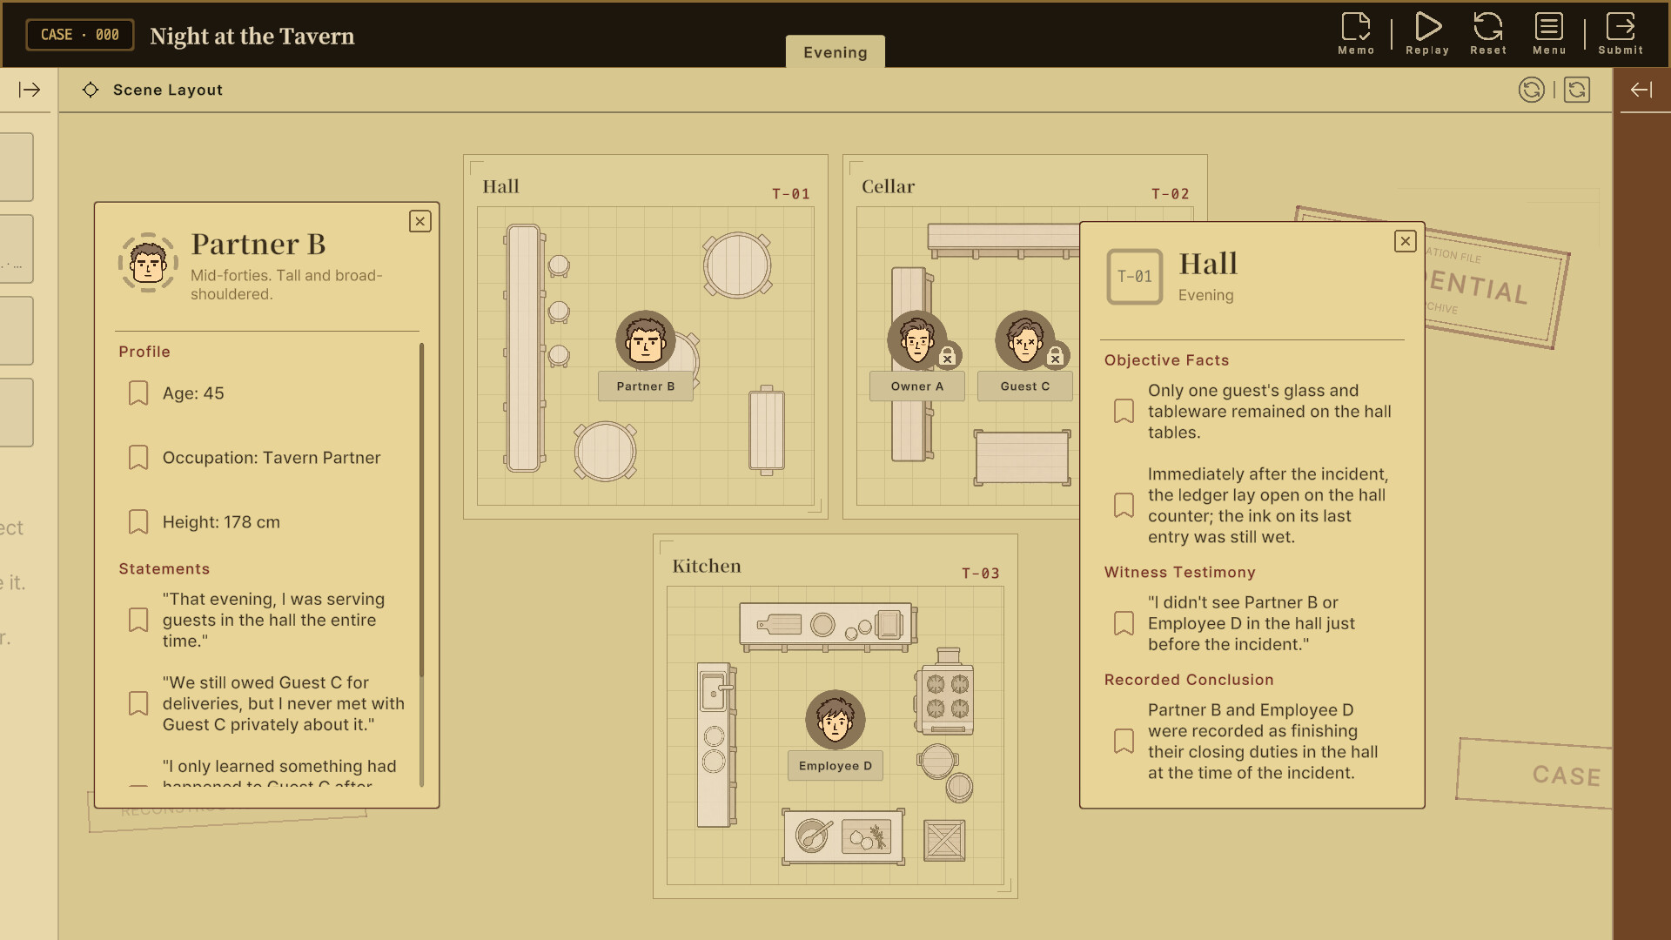Image resolution: width=1671 pixels, height=940 pixels.
Task: Close the Partner B profile card
Action: (x=420, y=221)
